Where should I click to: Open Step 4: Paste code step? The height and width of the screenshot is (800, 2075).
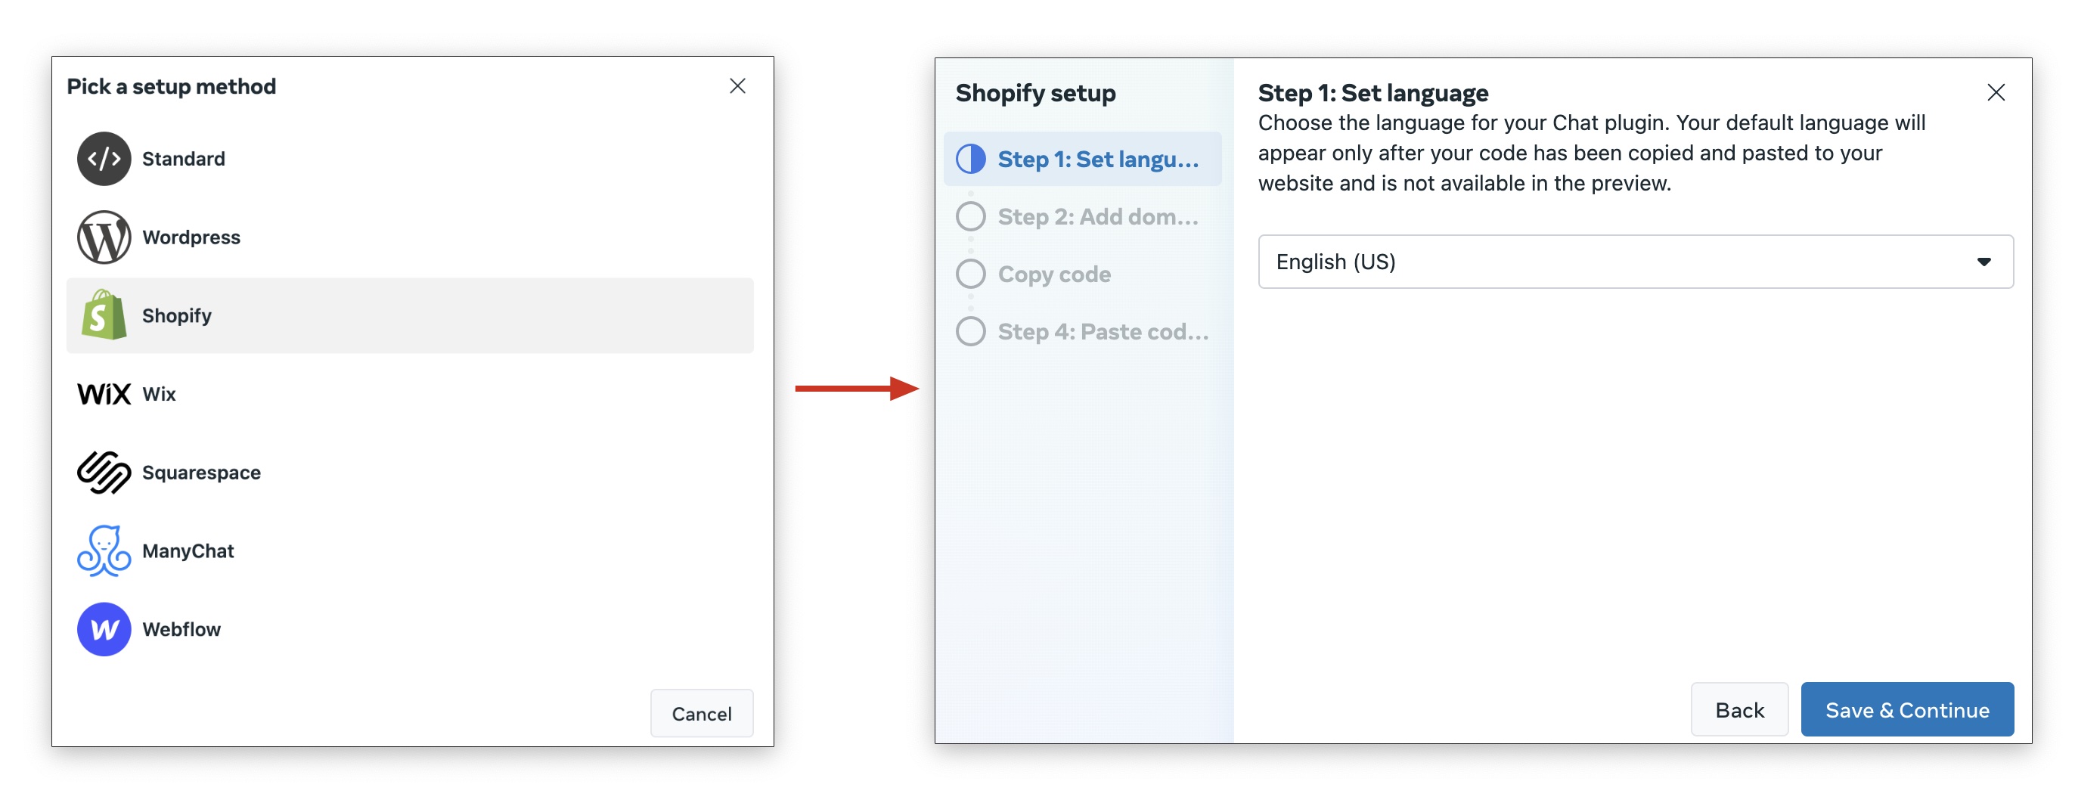1102,332
